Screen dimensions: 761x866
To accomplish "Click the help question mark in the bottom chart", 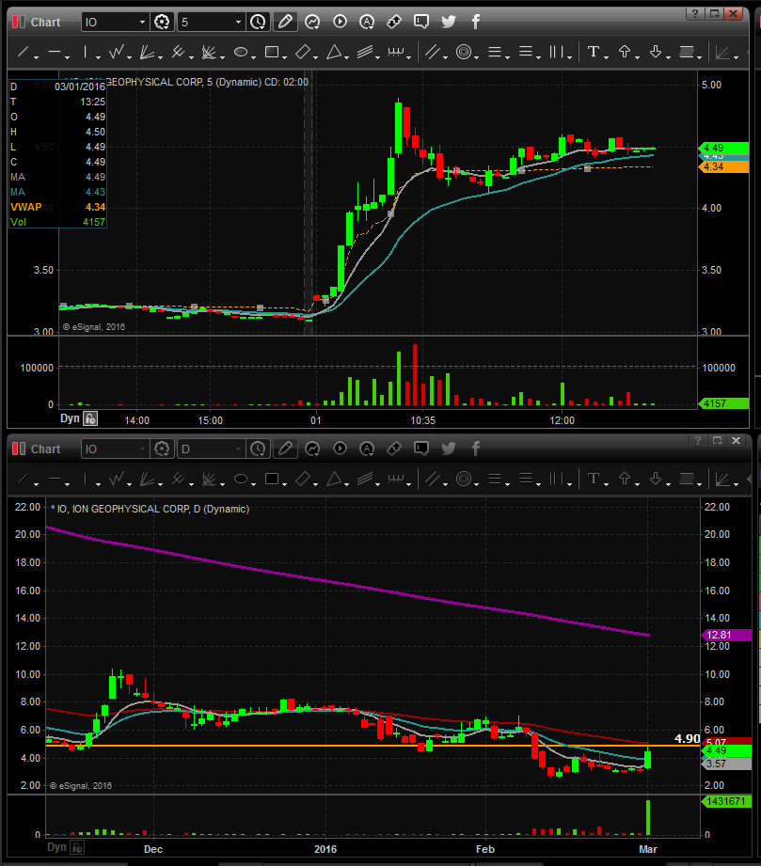I will [698, 440].
